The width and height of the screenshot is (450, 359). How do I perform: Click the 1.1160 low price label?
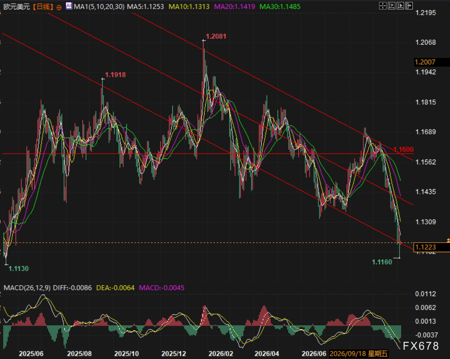coord(382,262)
